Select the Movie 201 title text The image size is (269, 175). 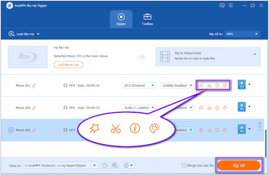pos(23,85)
